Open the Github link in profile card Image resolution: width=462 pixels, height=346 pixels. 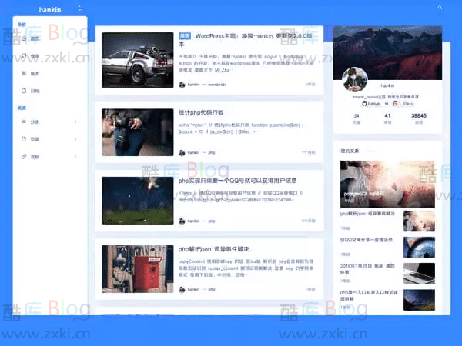point(371,104)
